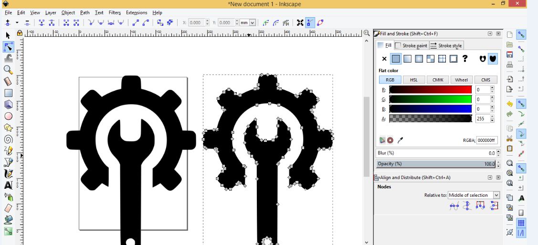The width and height of the screenshot is (538, 245).
Task: Select the Eraser tool
Action: click(x=8, y=208)
